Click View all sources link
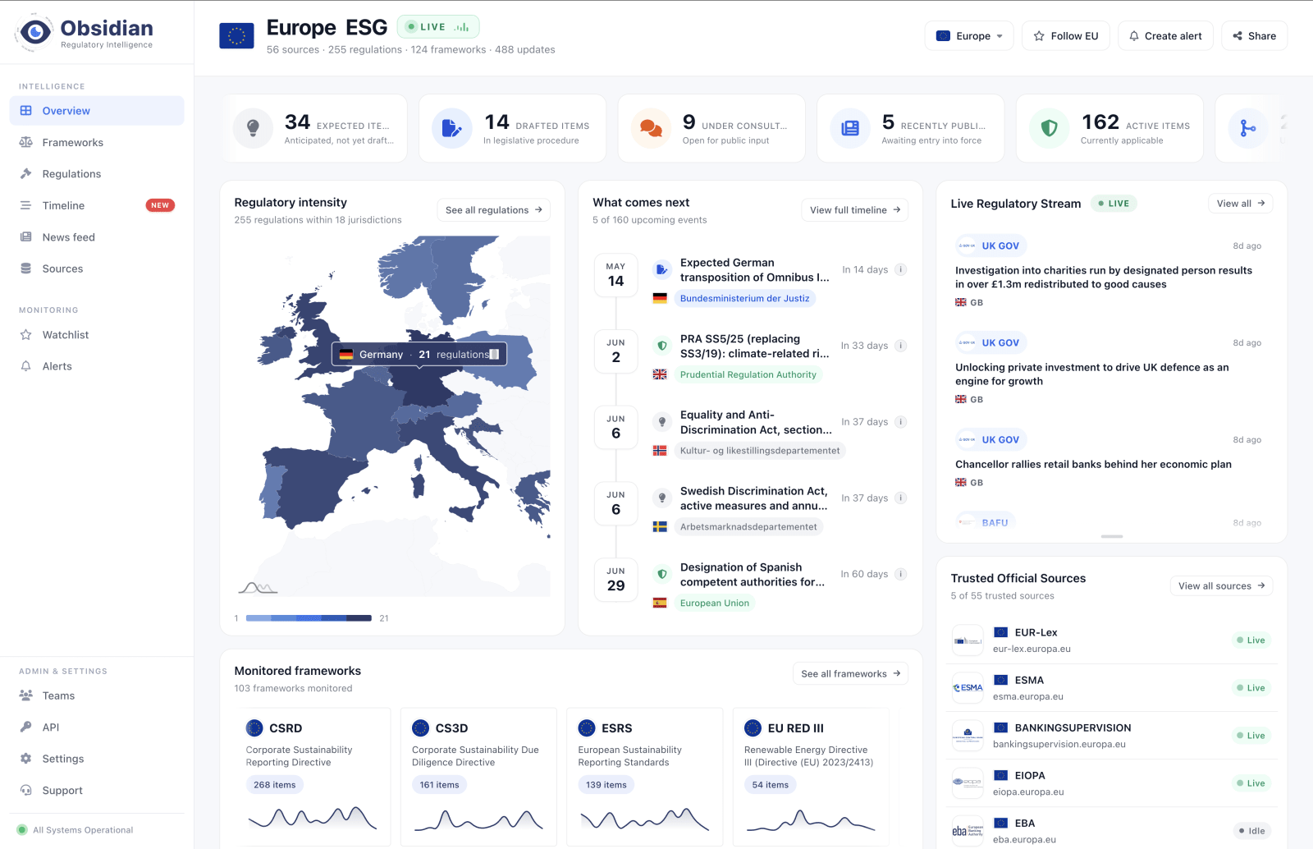1313x849 pixels. coord(1221,586)
